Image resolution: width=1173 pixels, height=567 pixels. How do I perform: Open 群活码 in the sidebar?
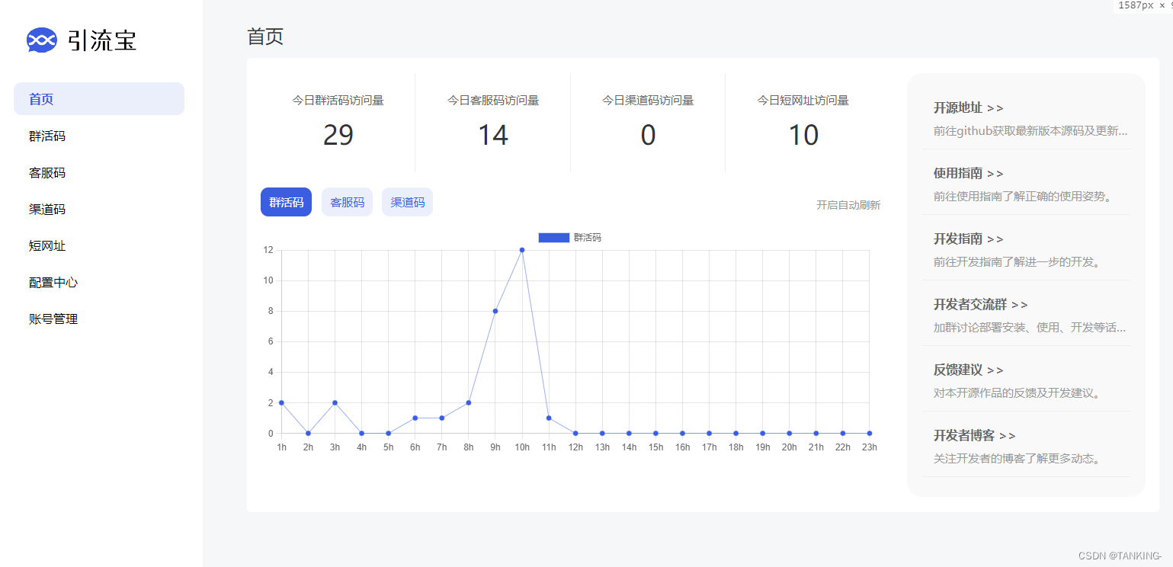coord(99,136)
